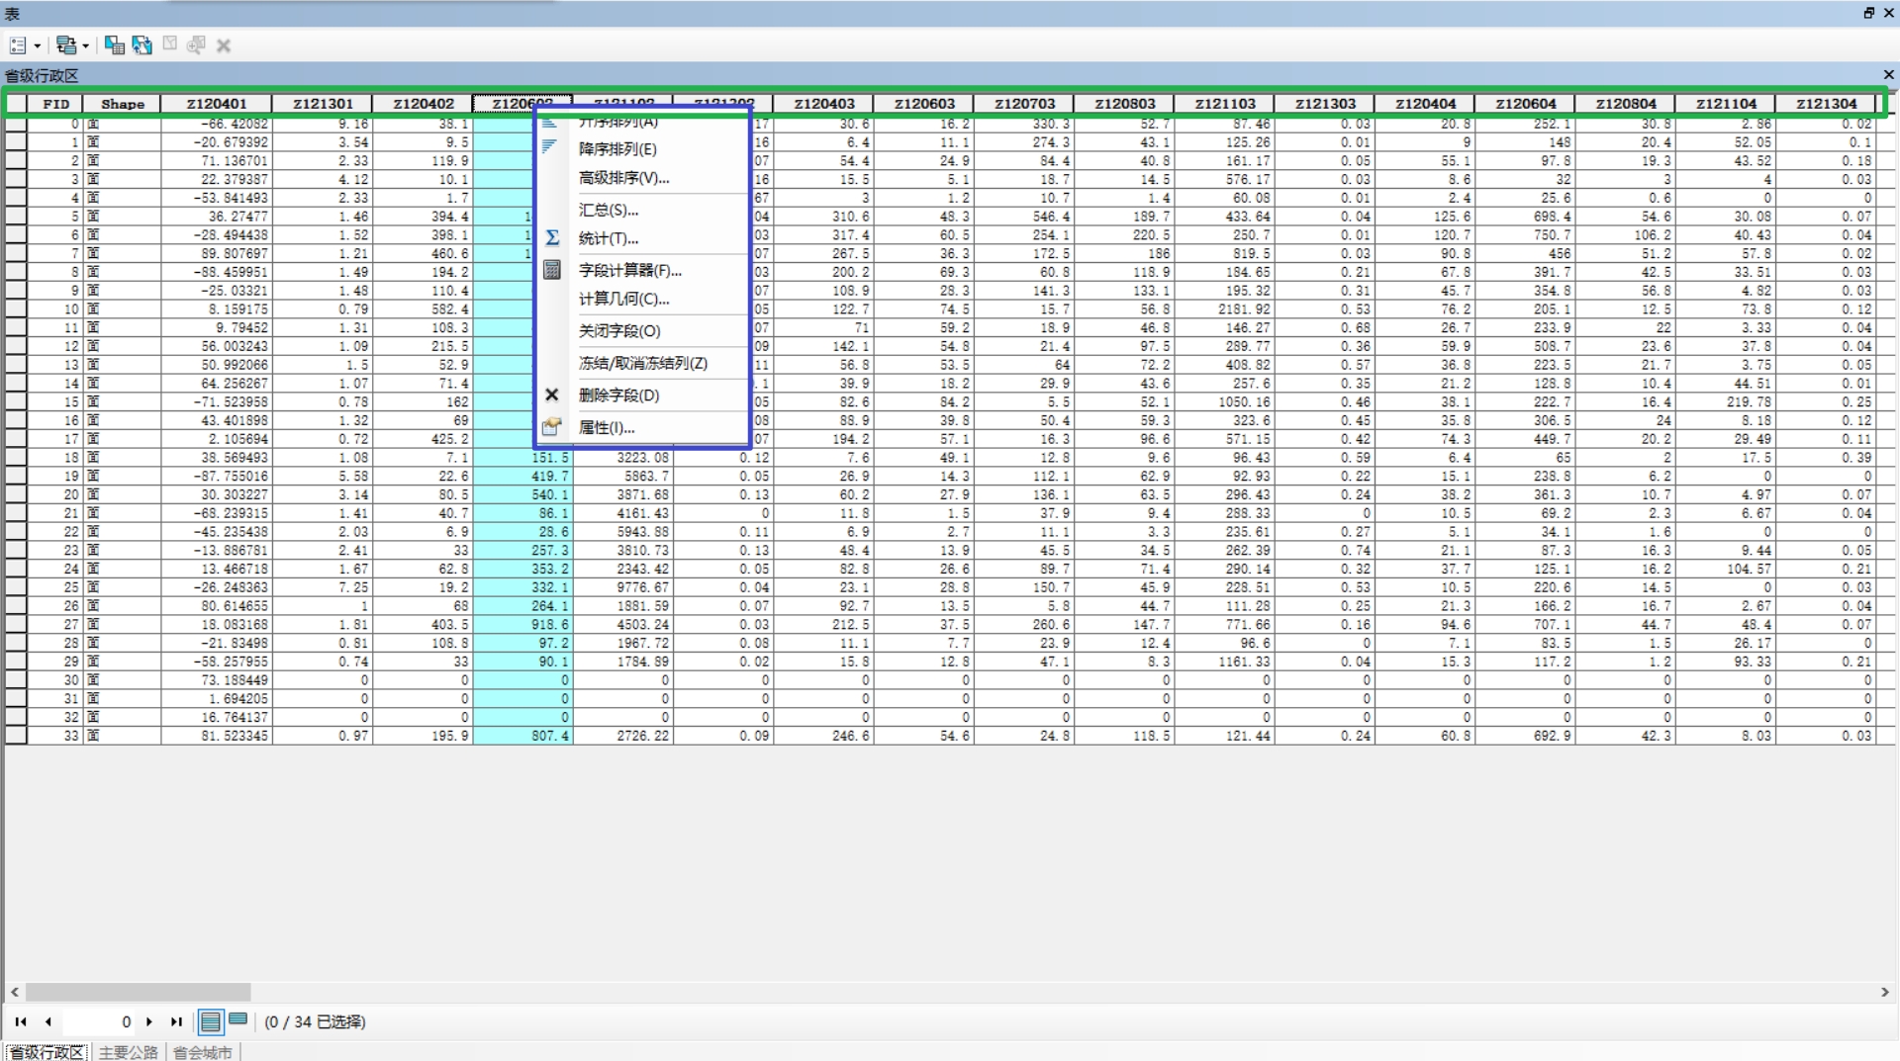Show selected records view toggle
The width and height of the screenshot is (1900, 1061).
[x=238, y=1019]
